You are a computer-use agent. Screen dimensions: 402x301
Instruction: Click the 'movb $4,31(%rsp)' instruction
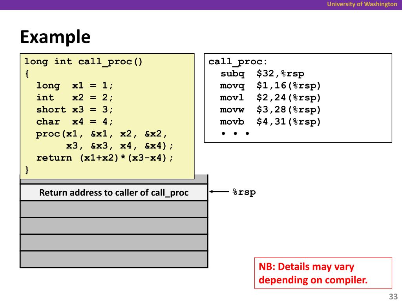(270, 121)
